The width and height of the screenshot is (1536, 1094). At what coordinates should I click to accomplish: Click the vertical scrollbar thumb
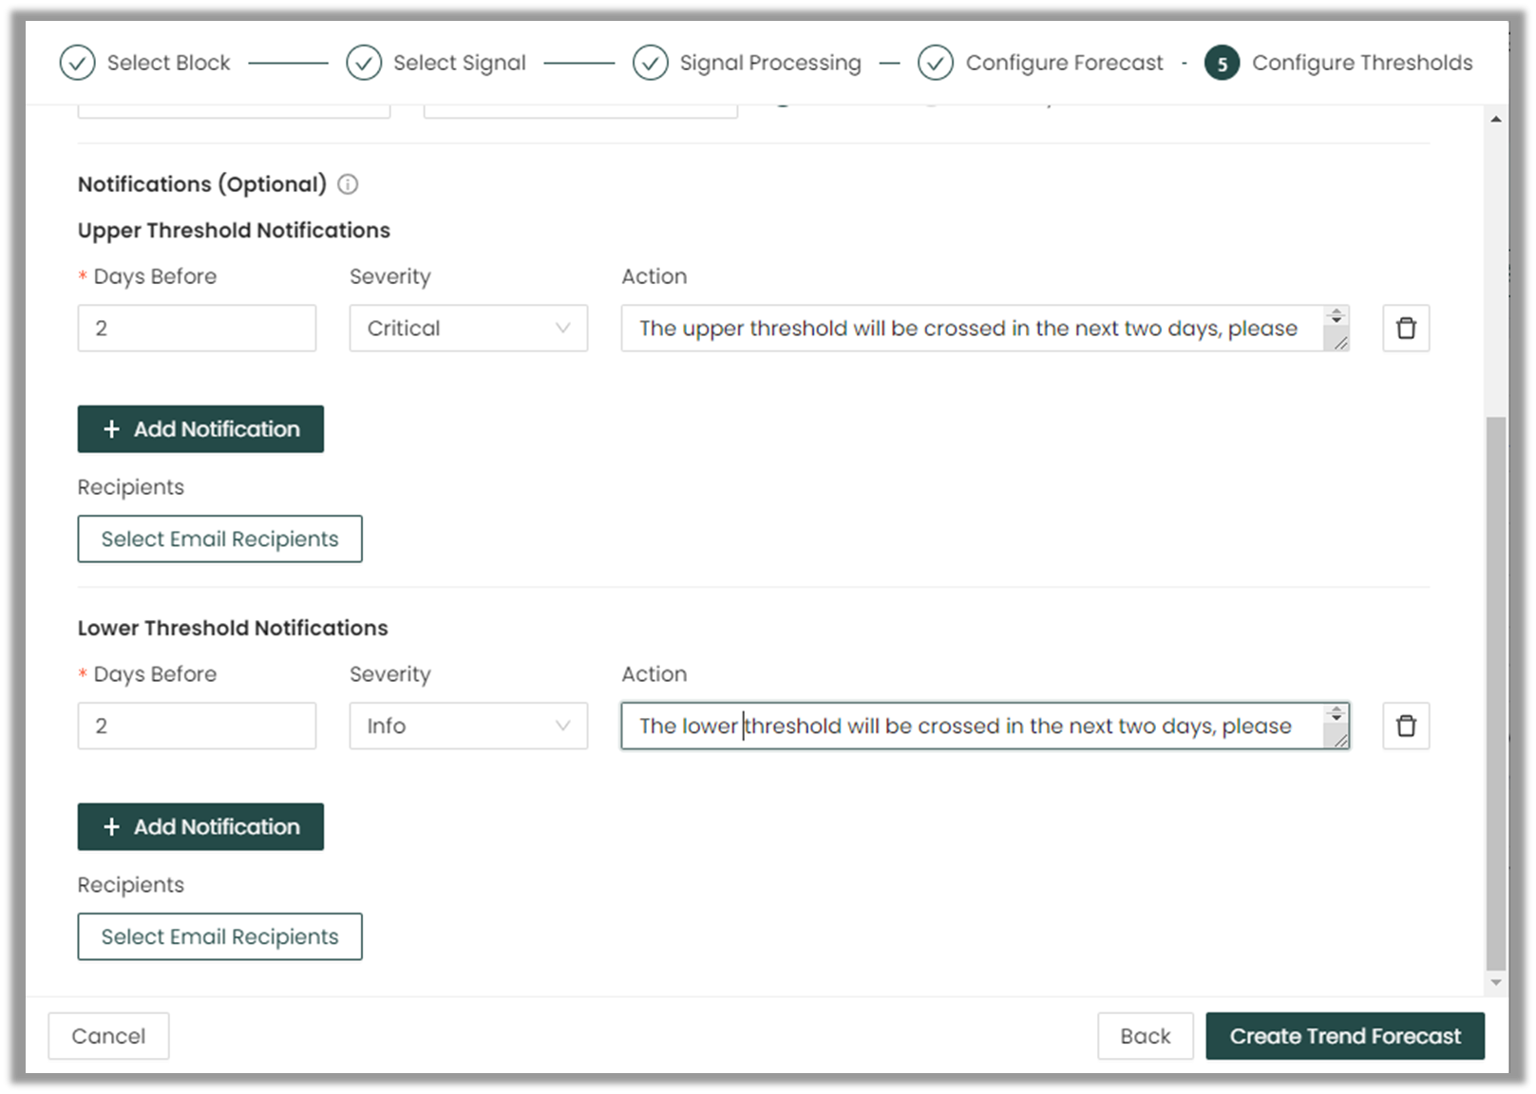tap(1496, 693)
